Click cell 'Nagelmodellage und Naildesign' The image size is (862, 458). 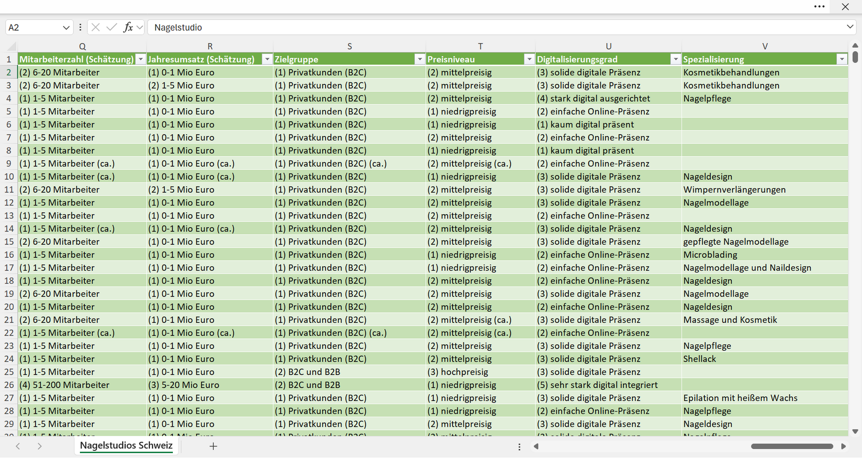[x=765, y=267]
